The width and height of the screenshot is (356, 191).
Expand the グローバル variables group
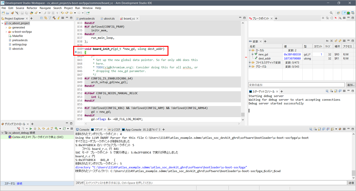point(250,67)
